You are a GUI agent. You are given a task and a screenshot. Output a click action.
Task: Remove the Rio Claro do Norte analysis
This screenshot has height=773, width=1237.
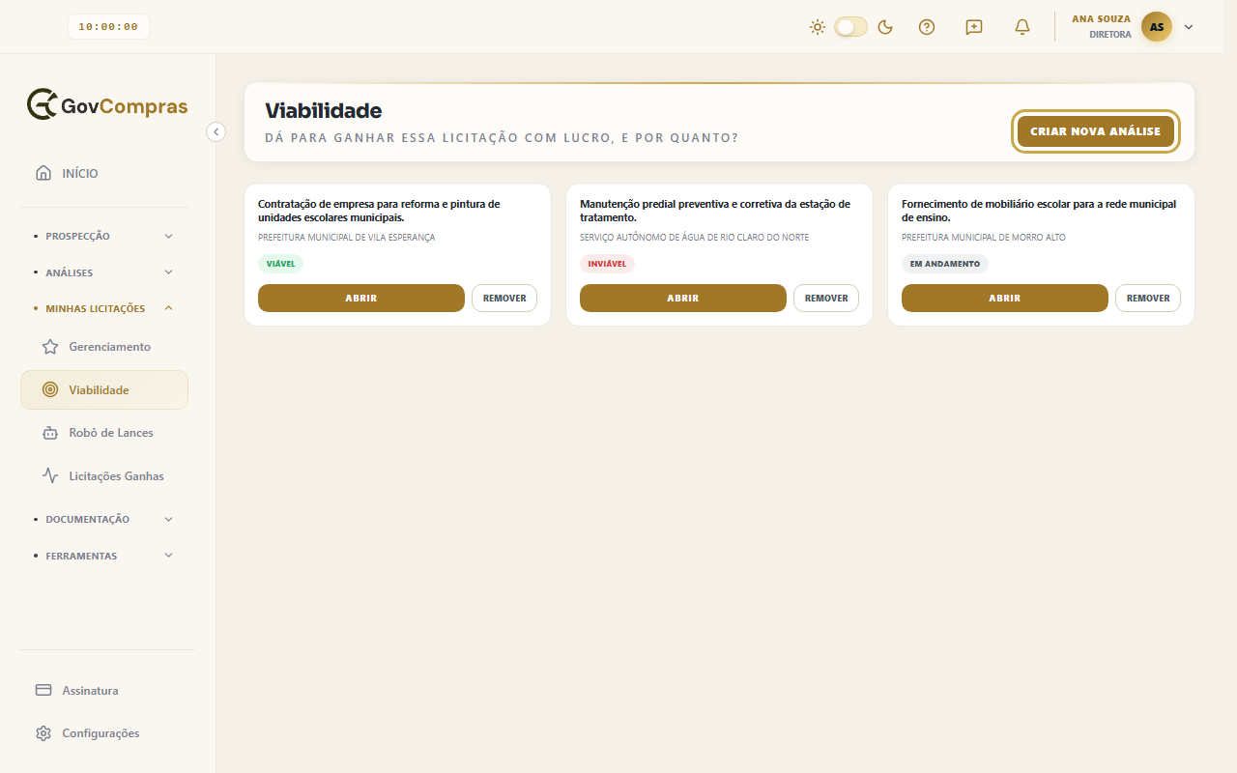(x=826, y=298)
